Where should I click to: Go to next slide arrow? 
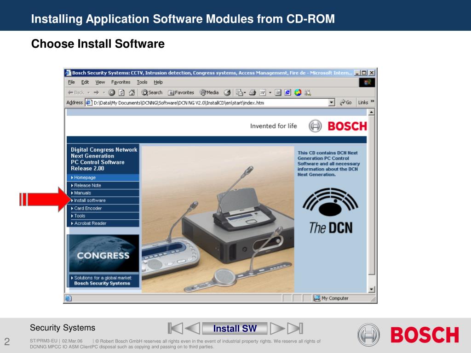click(277, 328)
